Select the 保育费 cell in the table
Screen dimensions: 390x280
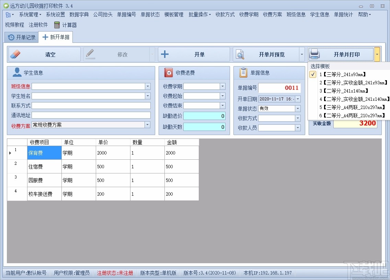tap(44, 153)
